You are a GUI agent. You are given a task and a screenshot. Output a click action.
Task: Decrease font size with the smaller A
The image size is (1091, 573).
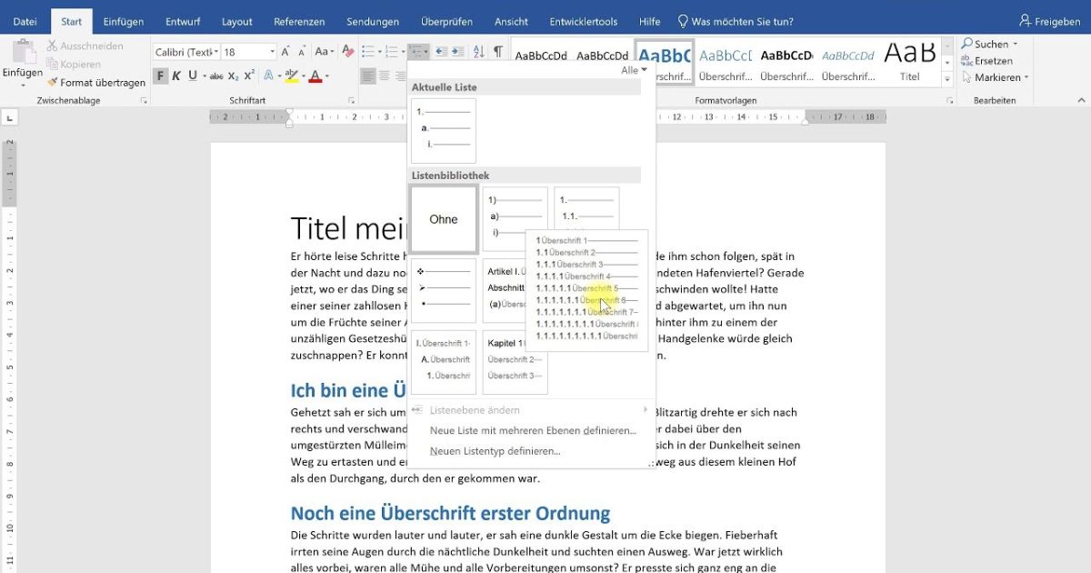point(304,53)
